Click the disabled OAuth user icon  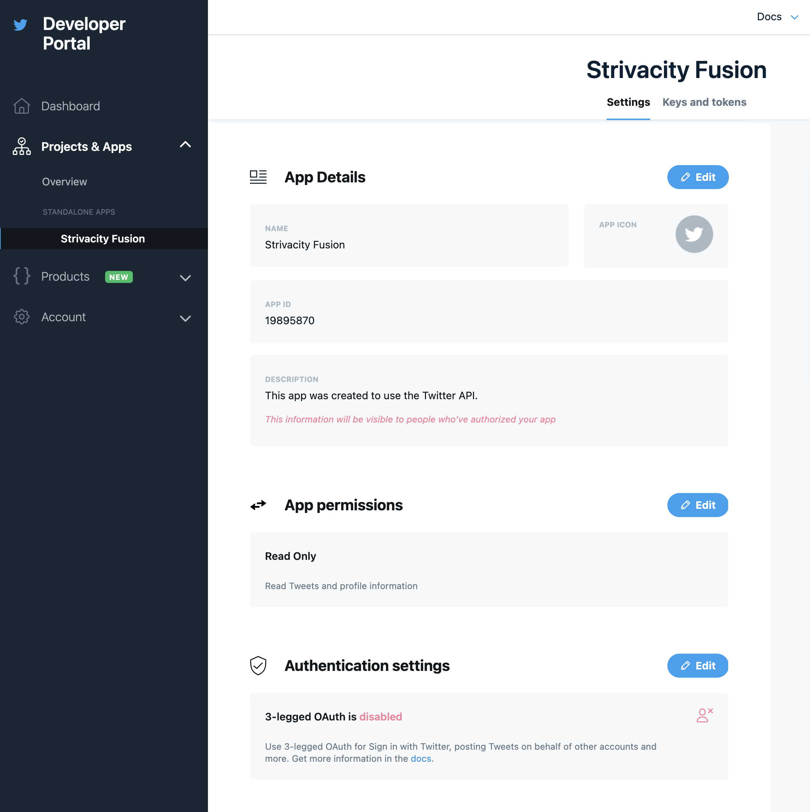pos(704,715)
